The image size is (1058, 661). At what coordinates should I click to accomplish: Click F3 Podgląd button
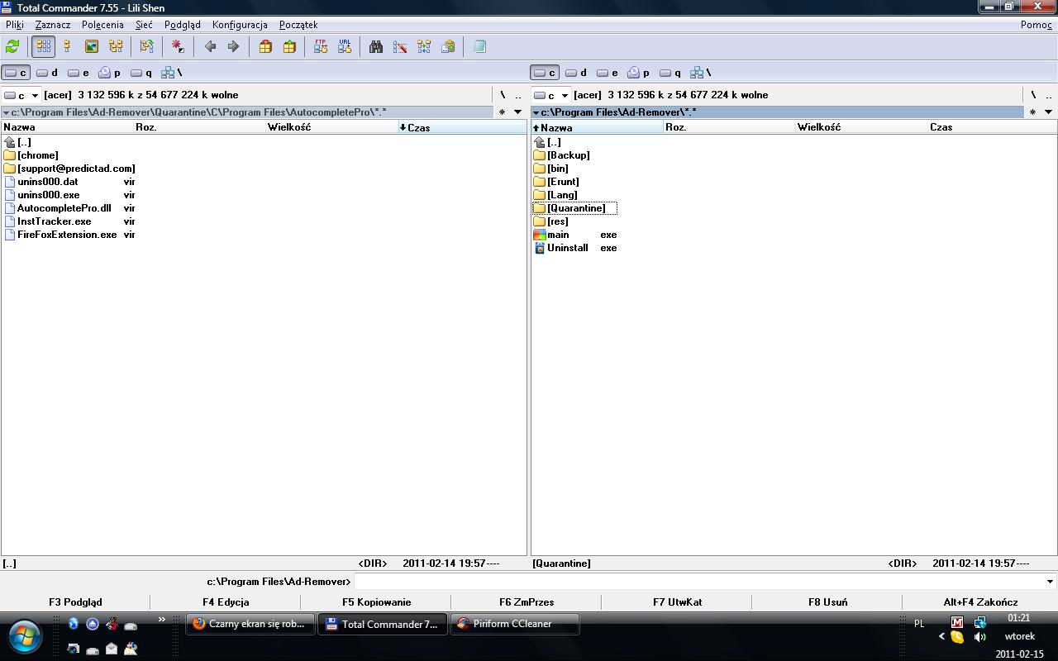(x=75, y=602)
